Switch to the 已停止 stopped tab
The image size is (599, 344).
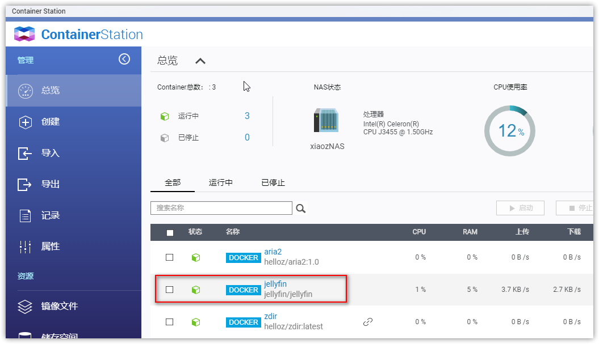tap(273, 182)
